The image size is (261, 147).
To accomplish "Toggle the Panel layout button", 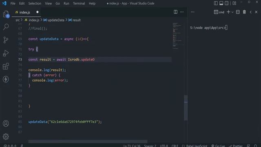I will 221,3.
